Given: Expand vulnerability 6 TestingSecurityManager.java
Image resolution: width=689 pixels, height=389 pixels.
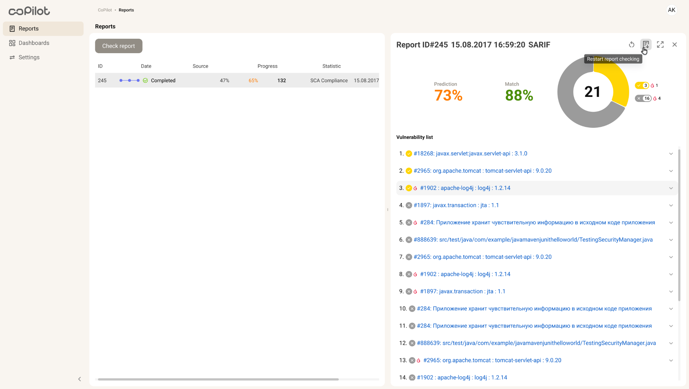Looking at the screenshot, I should [x=671, y=240].
